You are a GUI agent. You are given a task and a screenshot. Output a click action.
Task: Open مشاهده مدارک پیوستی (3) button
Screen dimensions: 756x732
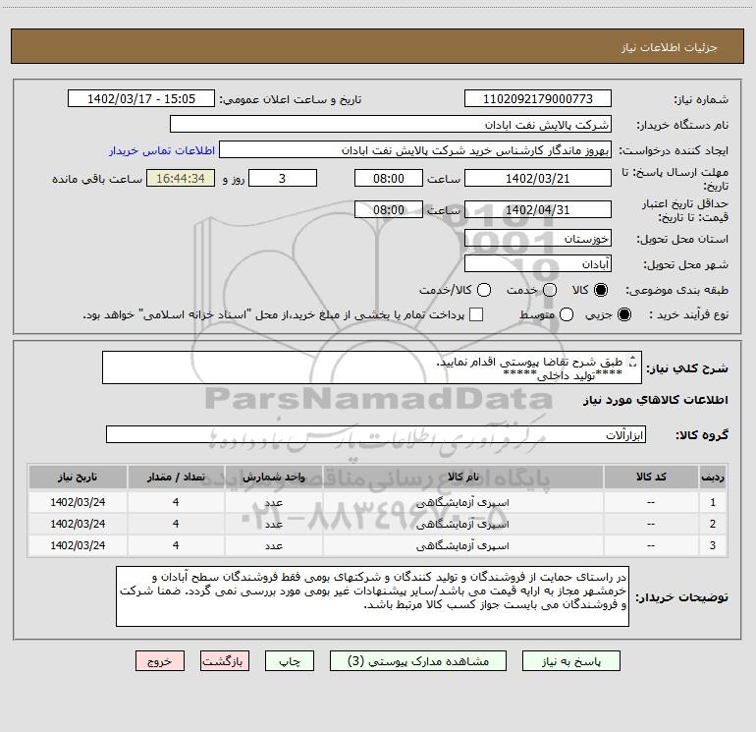(x=418, y=661)
